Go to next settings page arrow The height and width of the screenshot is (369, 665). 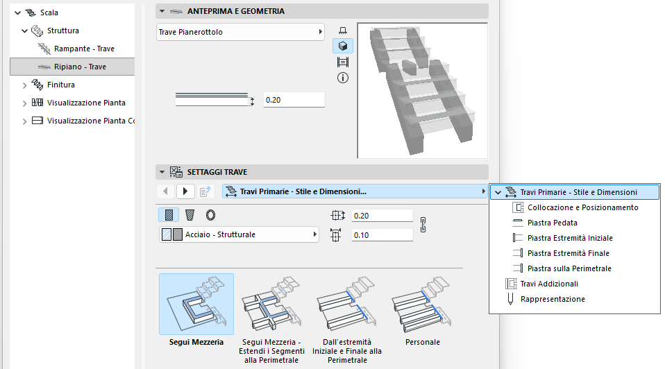coord(185,191)
